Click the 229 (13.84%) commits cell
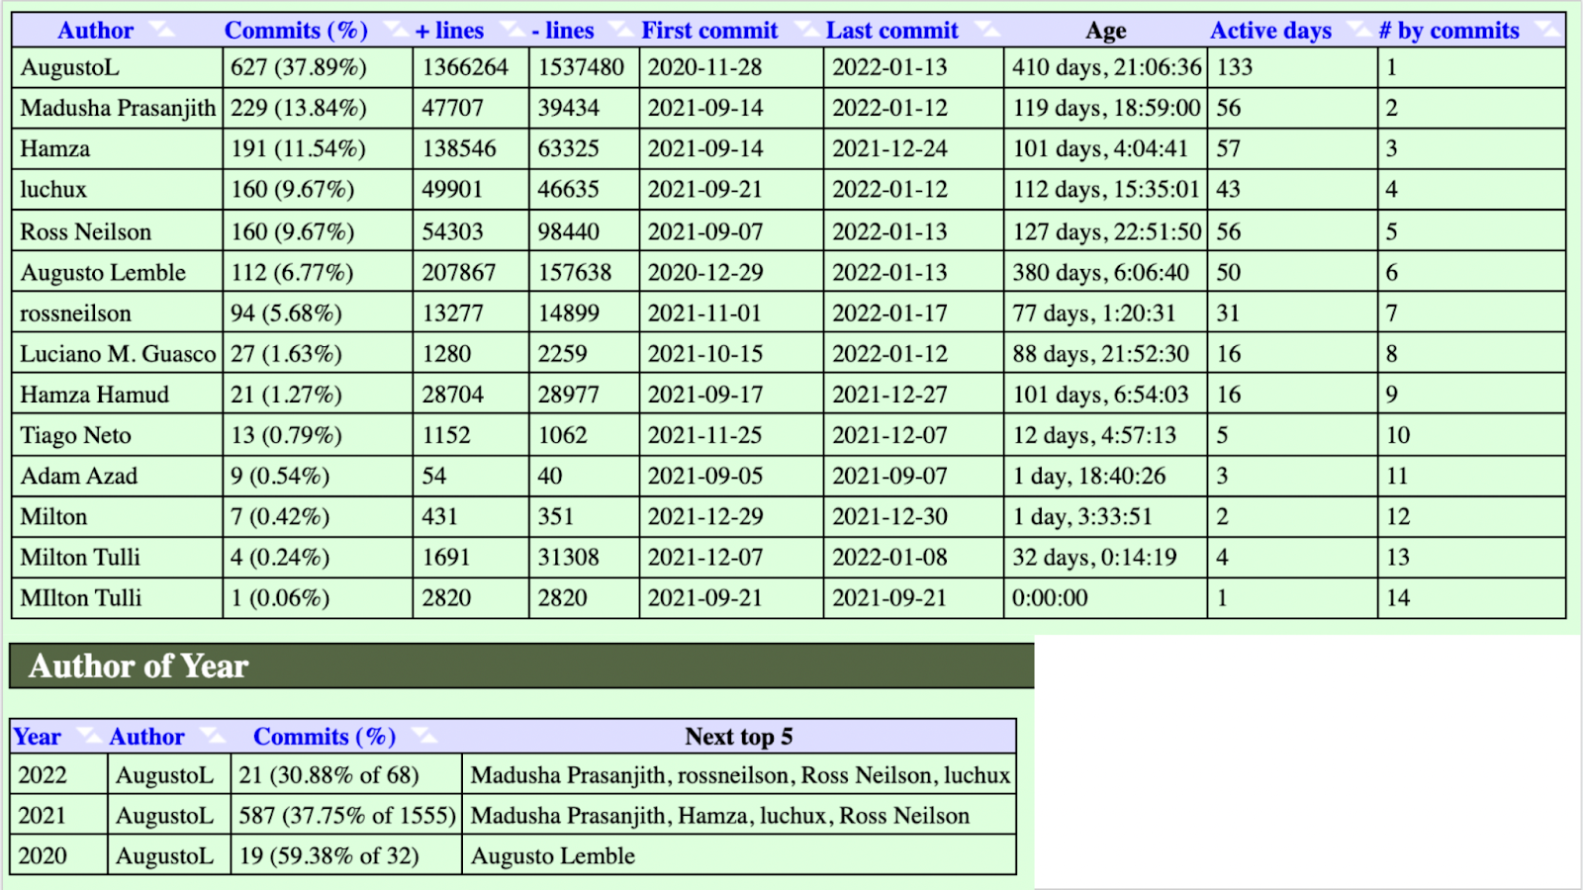The width and height of the screenshot is (1583, 890). coord(318,108)
